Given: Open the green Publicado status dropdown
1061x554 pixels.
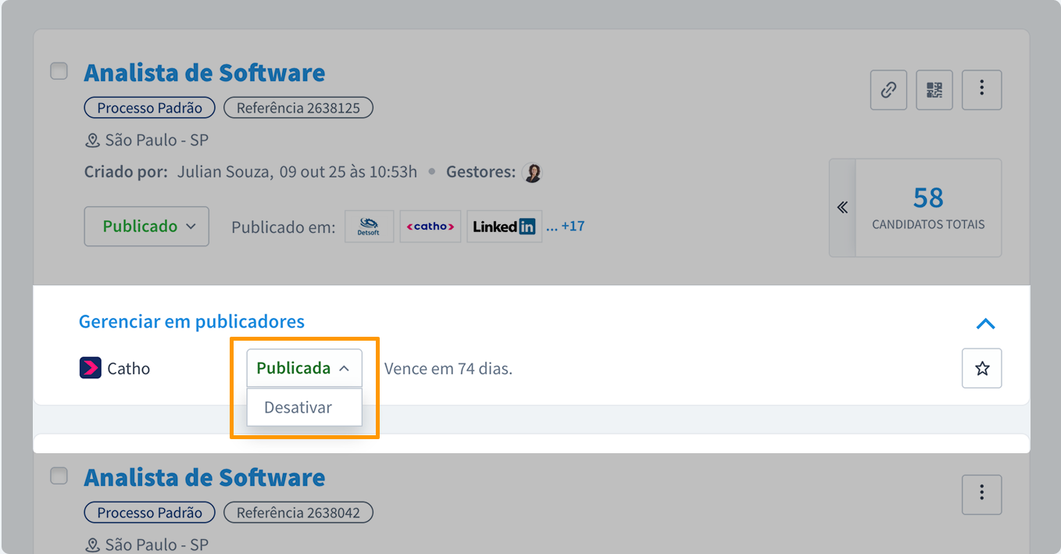Looking at the screenshot, I should tap(147, 227).
